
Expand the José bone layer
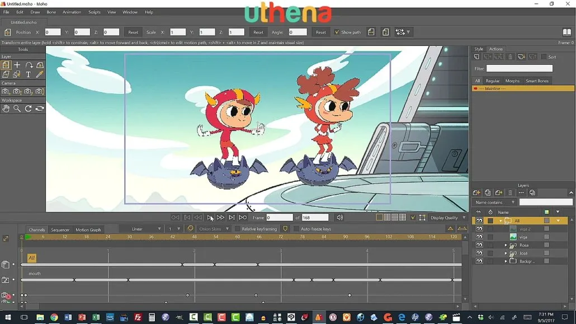(506, 253)
